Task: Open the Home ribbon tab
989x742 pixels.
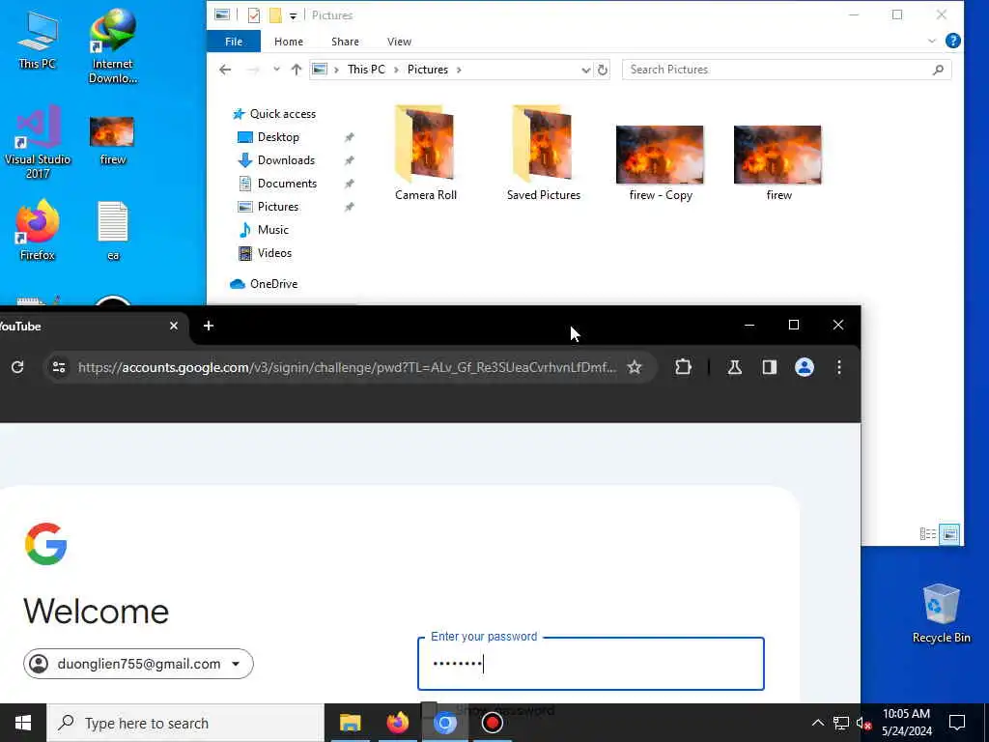Action: (x=288, y=41)
